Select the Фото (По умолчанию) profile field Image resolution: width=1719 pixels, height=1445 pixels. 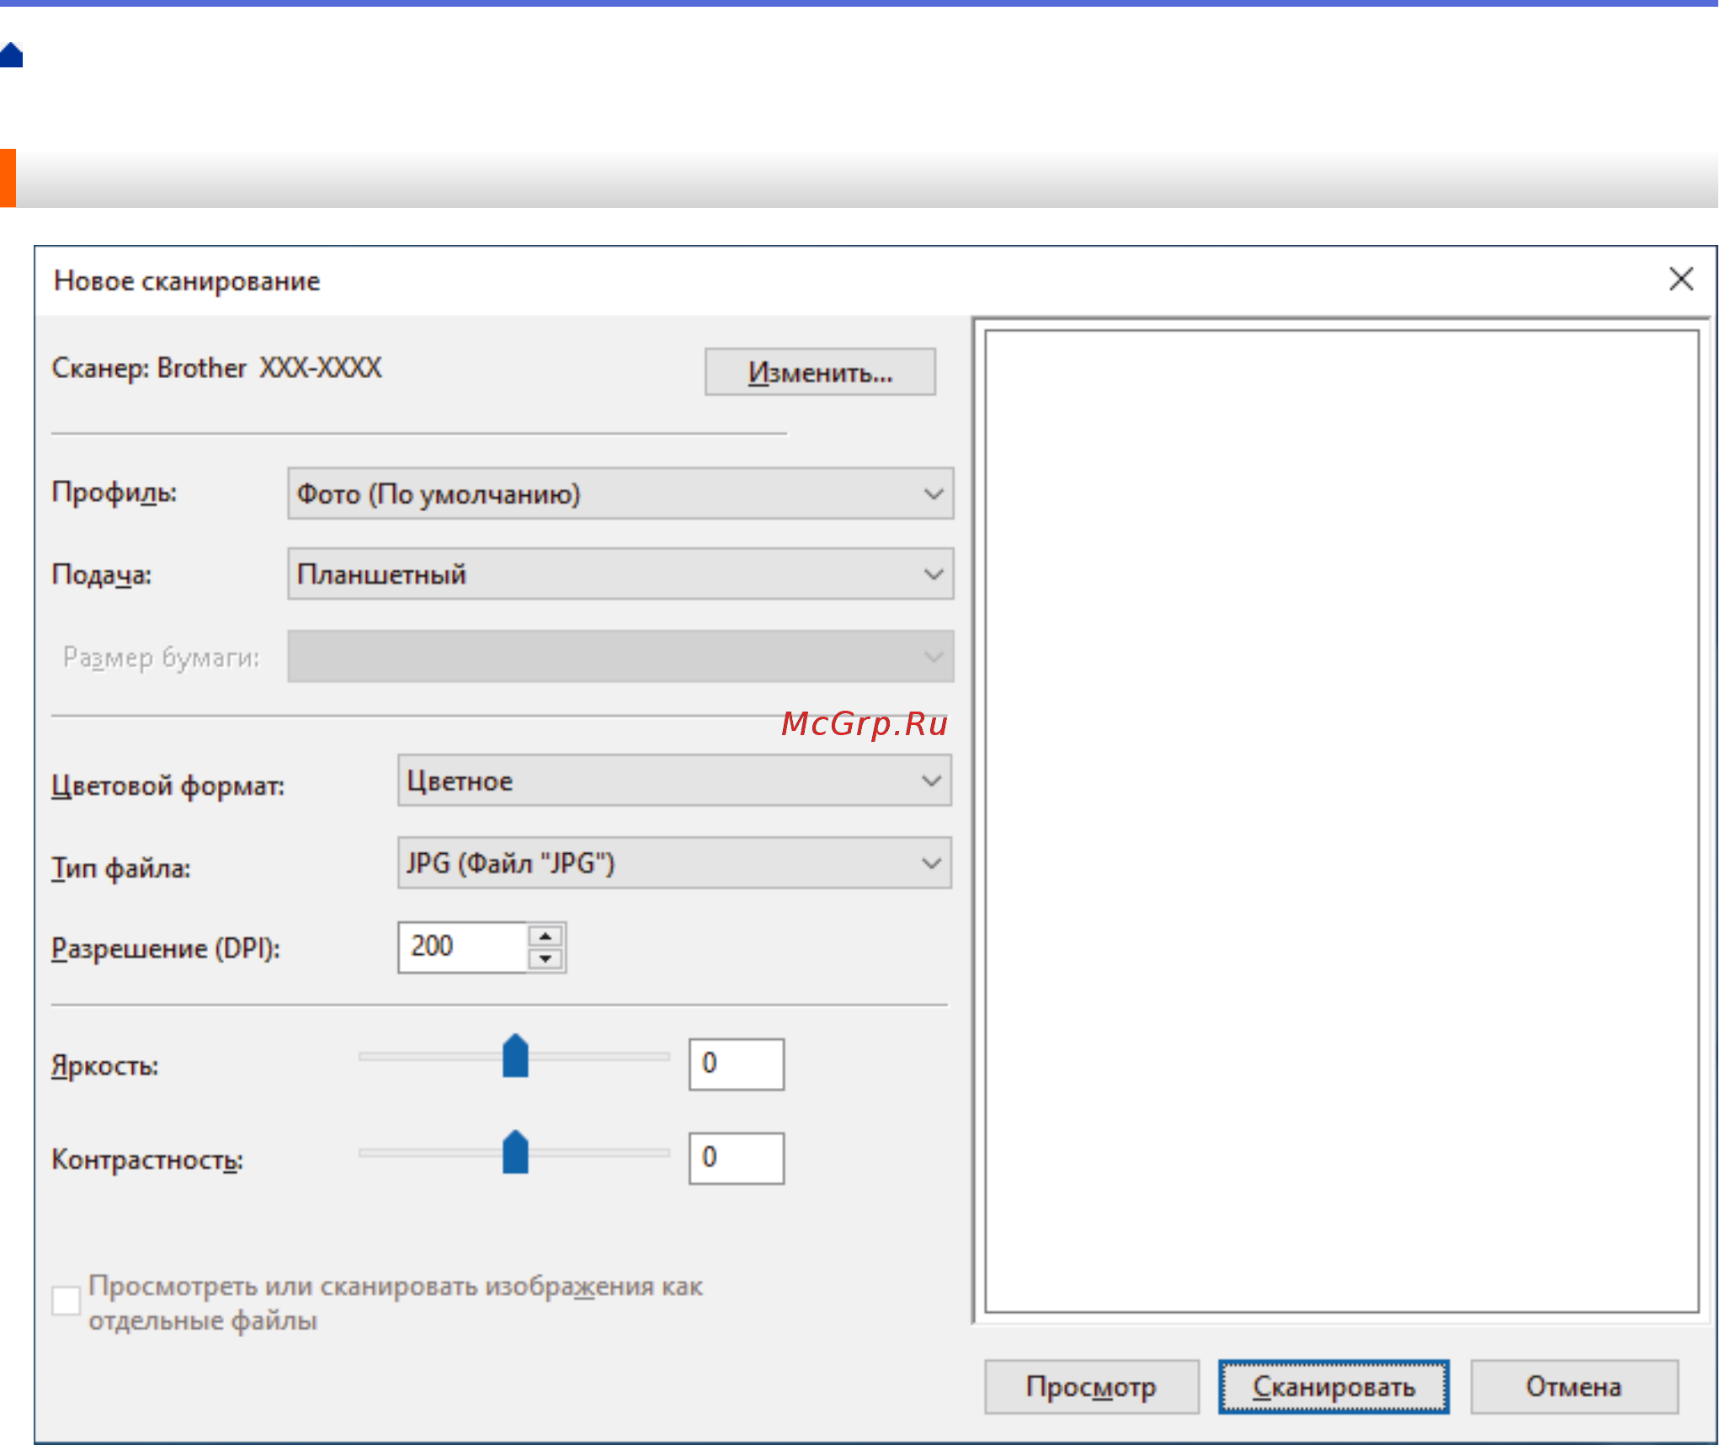tap(589, 494)
